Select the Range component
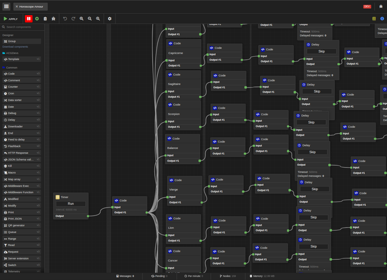 click(x=22, y=239)
